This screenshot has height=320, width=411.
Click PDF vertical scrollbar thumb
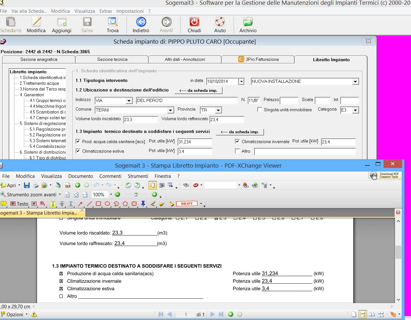(398, 252)
